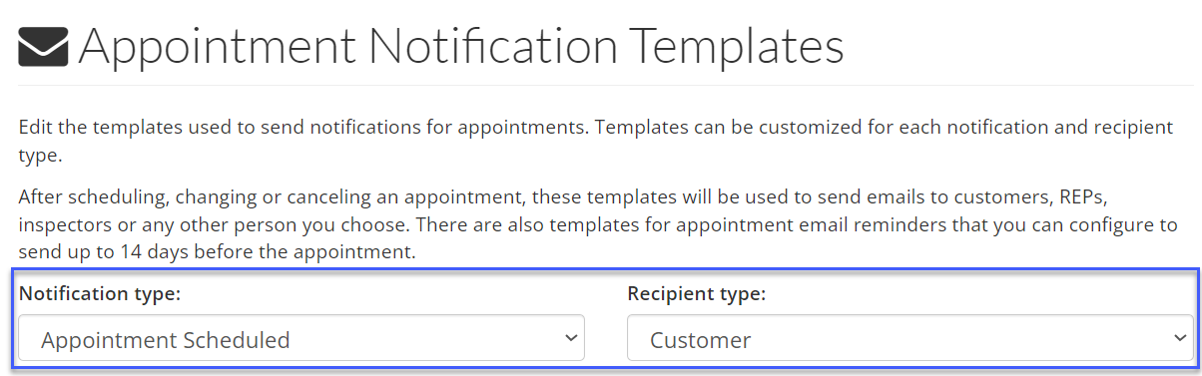Select the 'Appointment Notification Templates' heading text
The height and width of the screenshot is (376, 1202).
(x=460, y=47)
